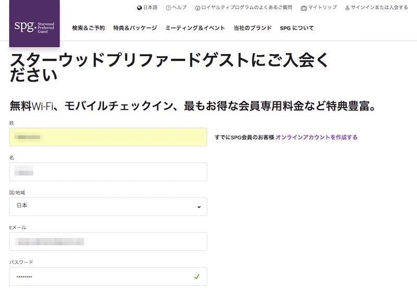Viewport: 417px width, 289px height.
Task: Click the オンラインアカウントを作成する link
Action: [x=316, y=137]
